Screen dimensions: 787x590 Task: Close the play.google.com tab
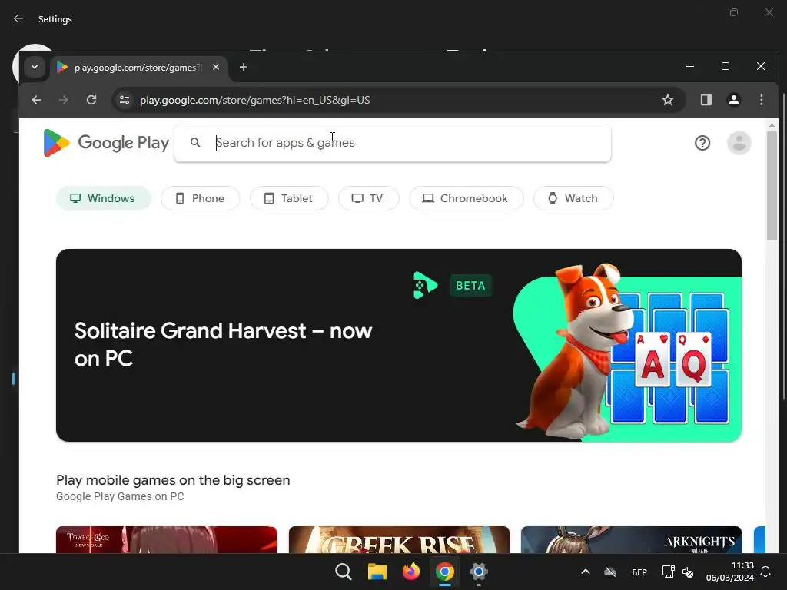tap(216, 67)
